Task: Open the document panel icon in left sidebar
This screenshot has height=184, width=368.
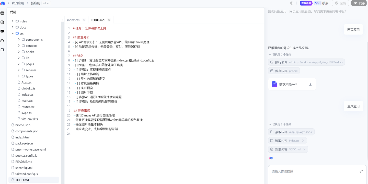Action: click(2, 22)
